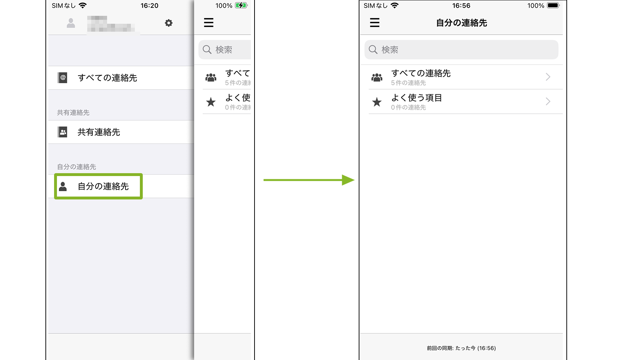Viewport: 641px width, 360px height.
Task: Click the address book icon with @ symbol
Action: click(63, 78)
